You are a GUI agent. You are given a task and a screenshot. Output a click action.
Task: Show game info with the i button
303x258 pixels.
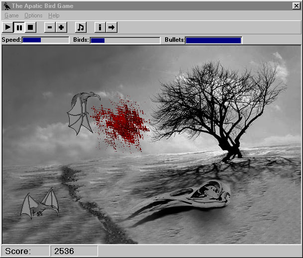click(x=100, y=27)
